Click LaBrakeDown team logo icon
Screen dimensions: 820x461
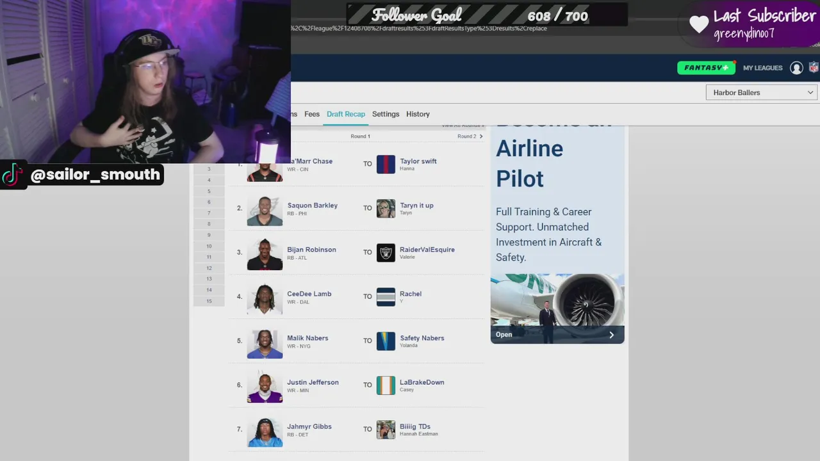click(x=386, y=385)
